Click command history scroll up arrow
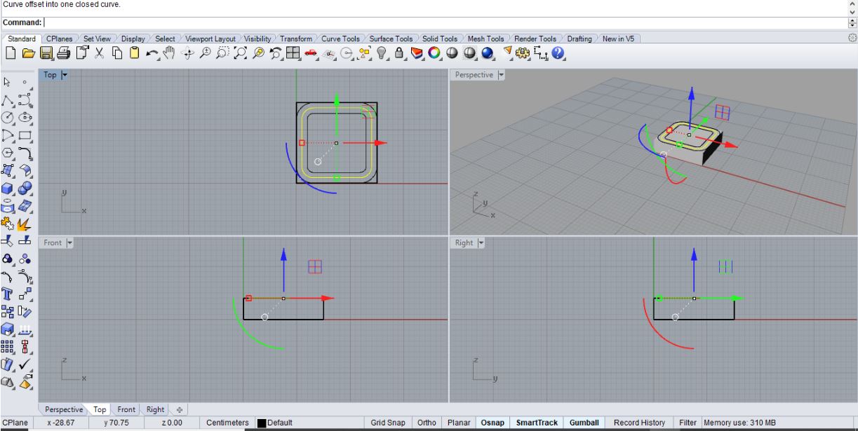 tap(852, 4)
